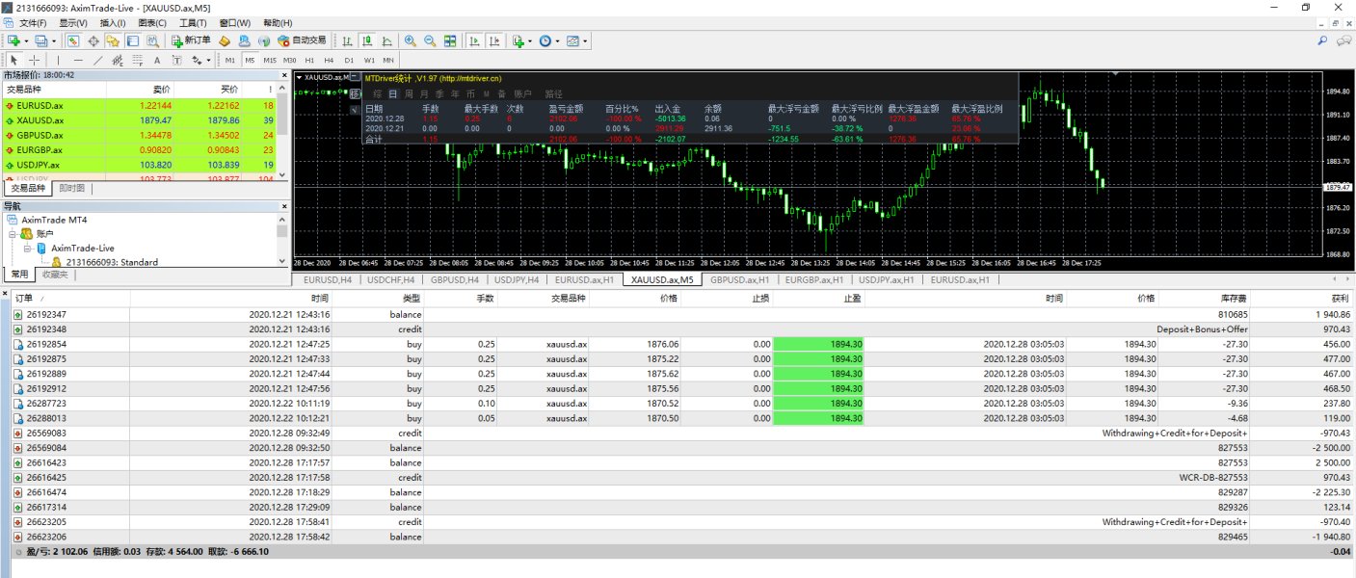Image resolution: width=1356 pixels, height=578 pixels.
Task: Select the equidistant channel tool
Action: click(117, 60)
